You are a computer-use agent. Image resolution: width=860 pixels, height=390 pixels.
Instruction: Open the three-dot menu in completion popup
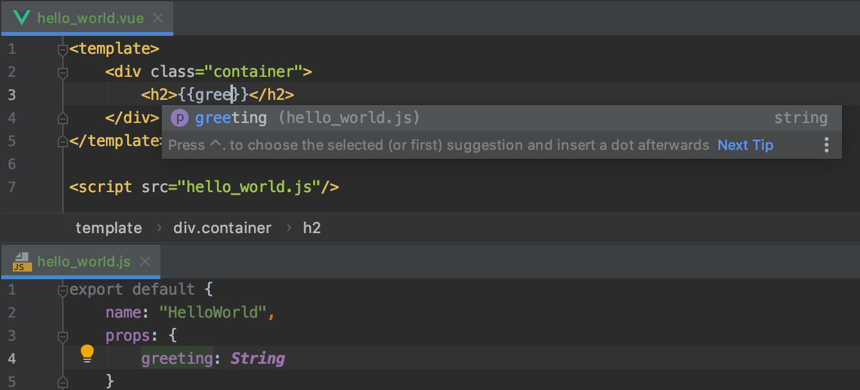coord(827,145)
